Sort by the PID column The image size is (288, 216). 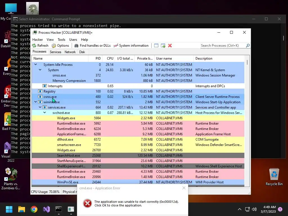[95, 58]
